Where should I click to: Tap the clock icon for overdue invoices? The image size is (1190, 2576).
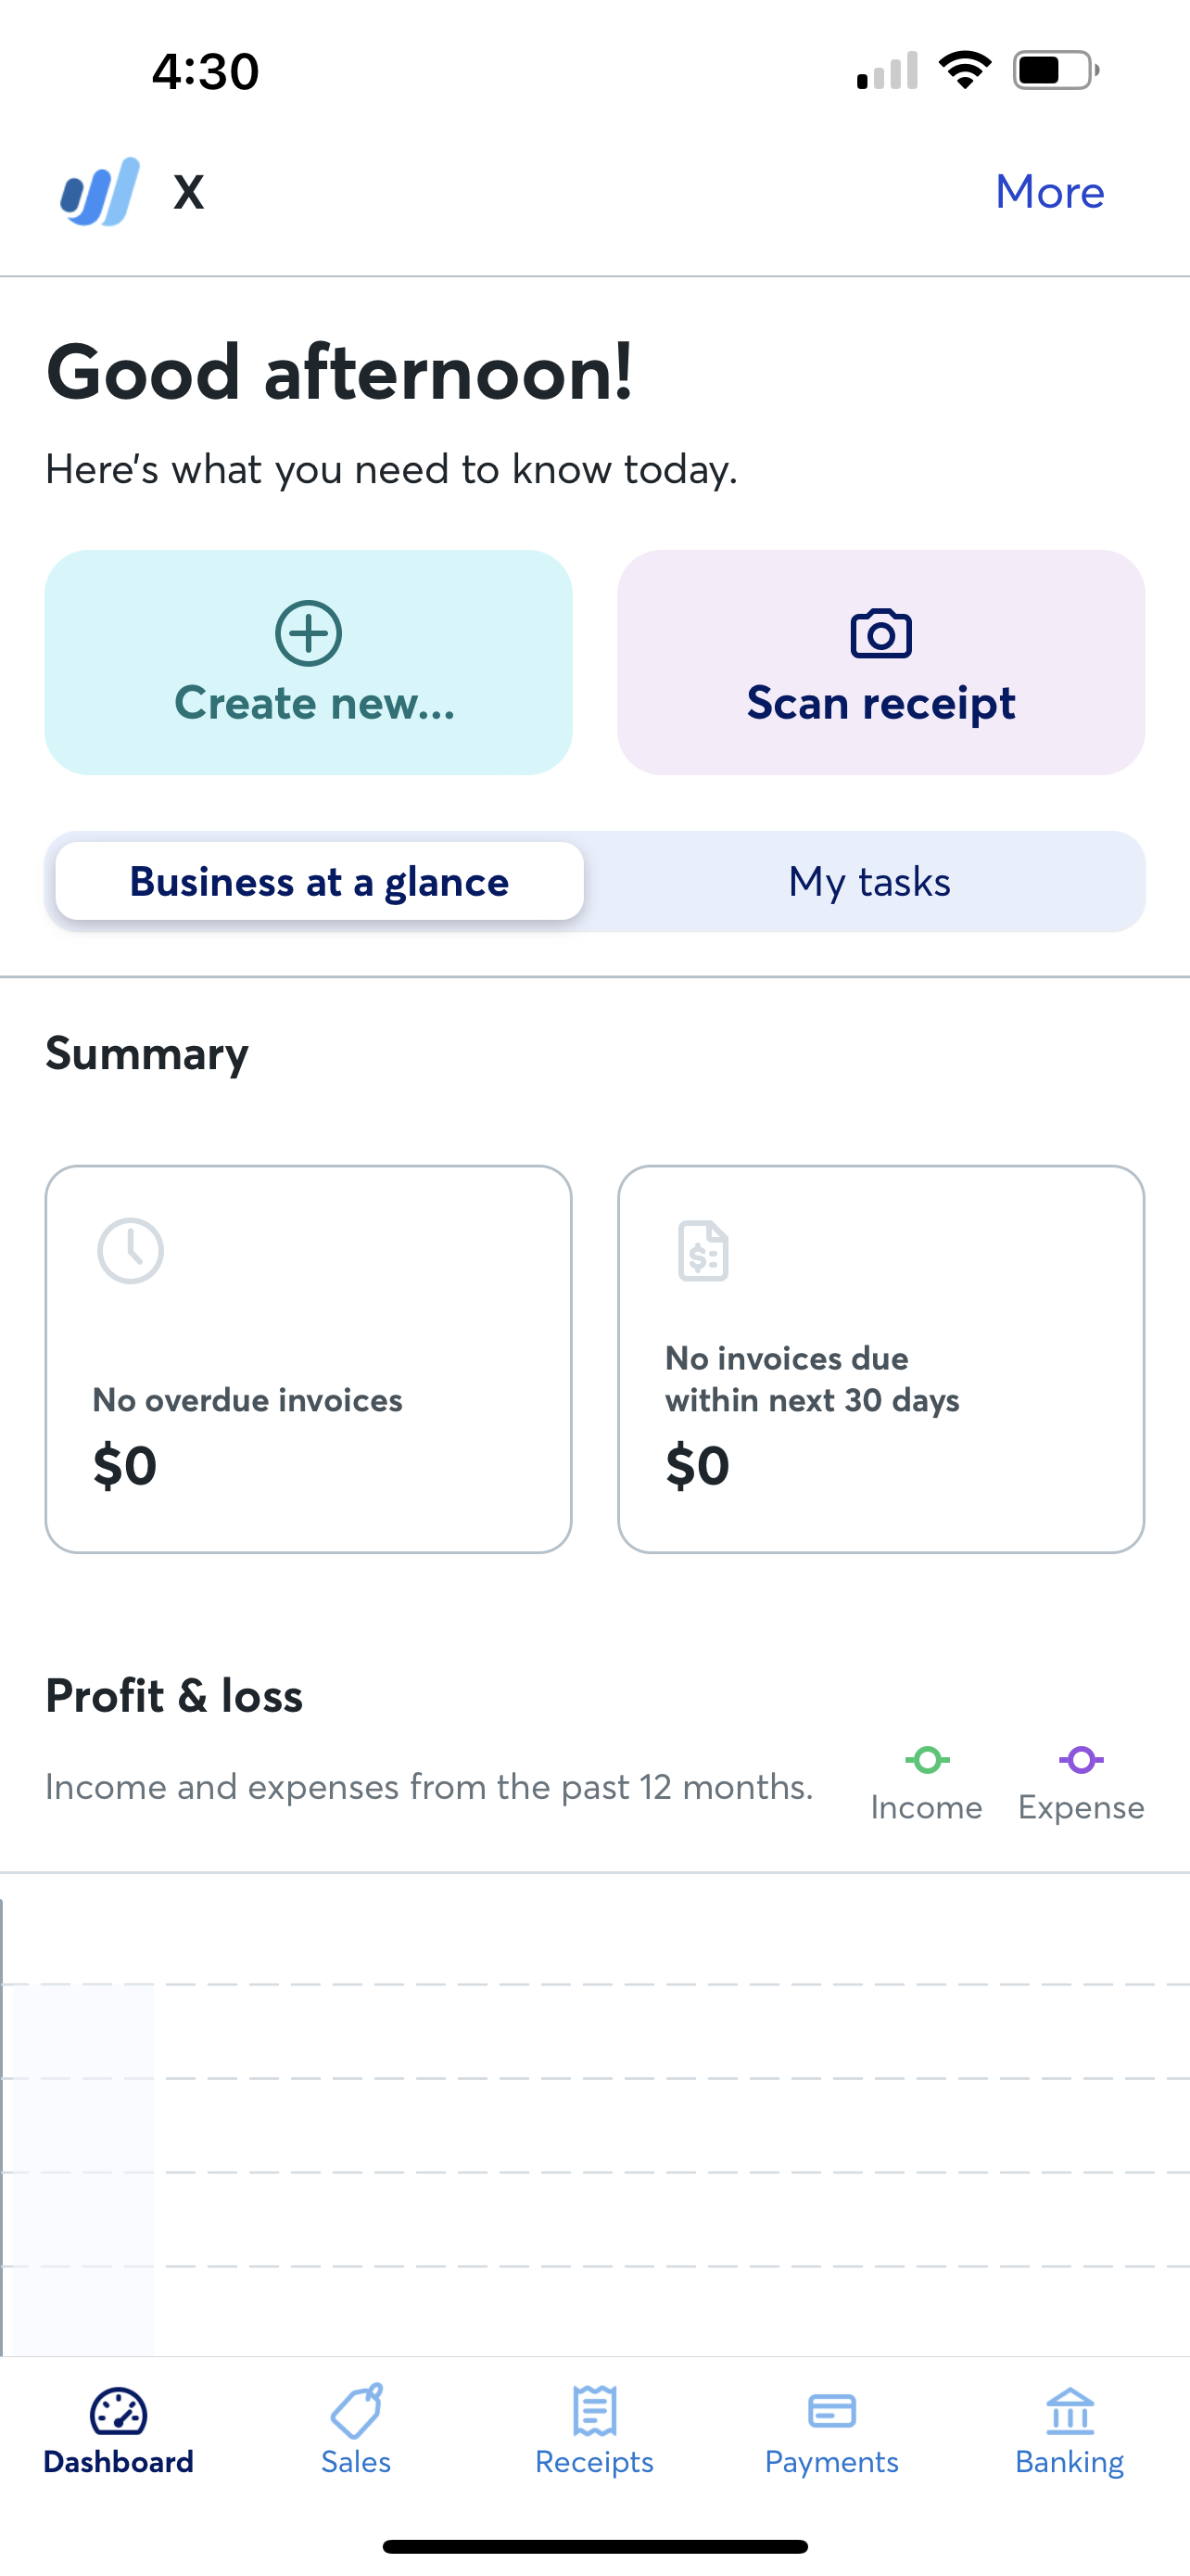pyautogui.click(x=131, y=1250)
